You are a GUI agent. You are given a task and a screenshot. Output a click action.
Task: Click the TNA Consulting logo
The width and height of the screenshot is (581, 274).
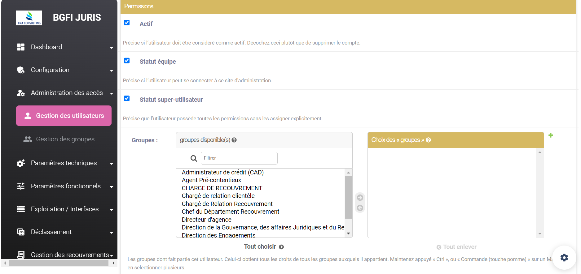(x=29, y=18)
